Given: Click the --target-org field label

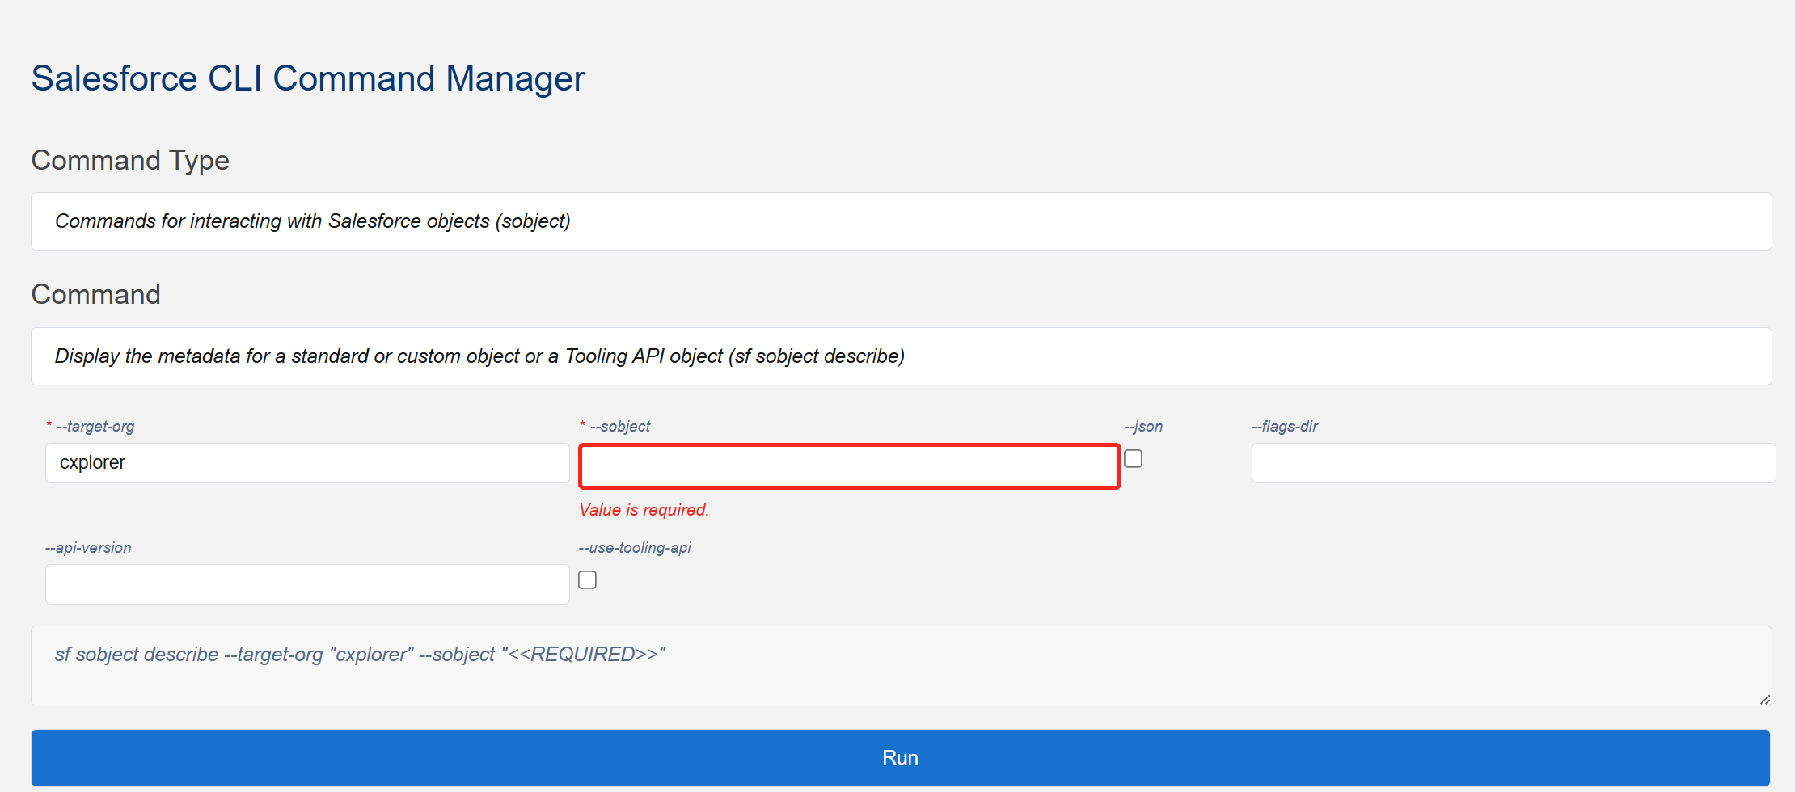Looking at the screenshot, I should pos(95,427).
